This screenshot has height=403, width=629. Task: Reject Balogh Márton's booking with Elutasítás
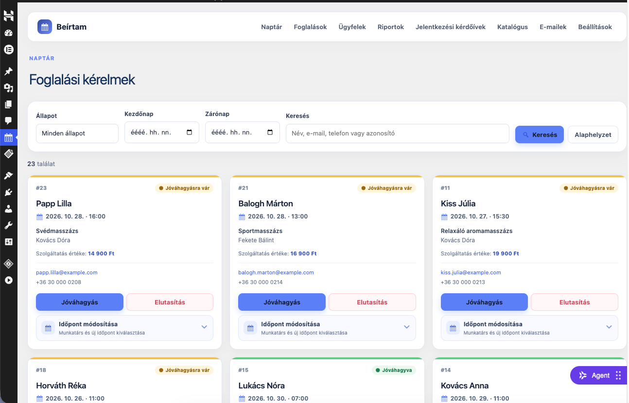(x=372, y=302)
